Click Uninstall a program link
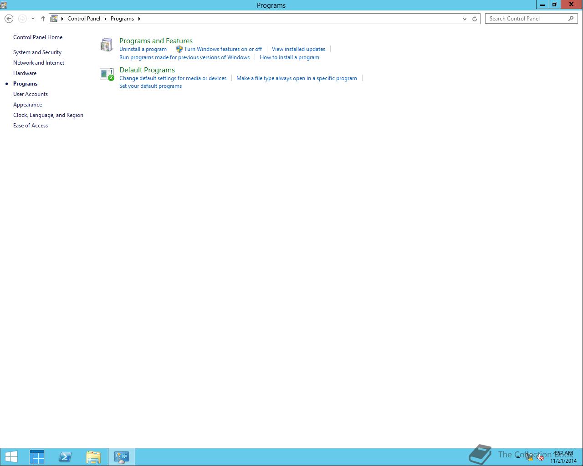The width and height of the screenshot is (583, 466). (143, 49)
